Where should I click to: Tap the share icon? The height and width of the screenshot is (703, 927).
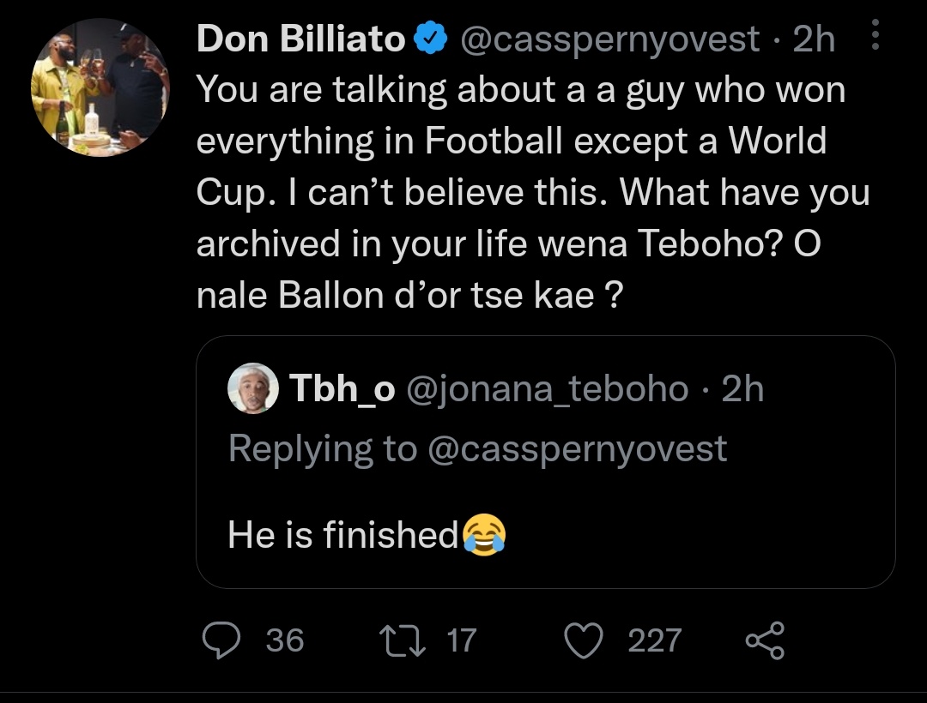coord(765,640)
